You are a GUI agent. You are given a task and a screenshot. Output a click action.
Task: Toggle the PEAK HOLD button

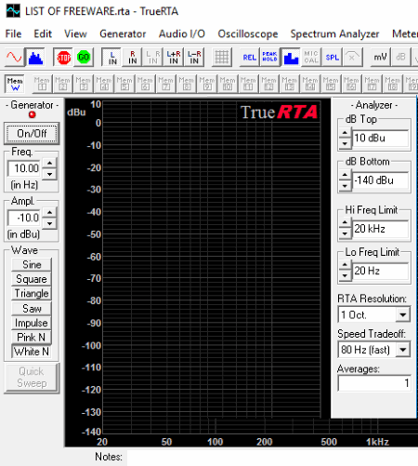[x=270, y=58]
